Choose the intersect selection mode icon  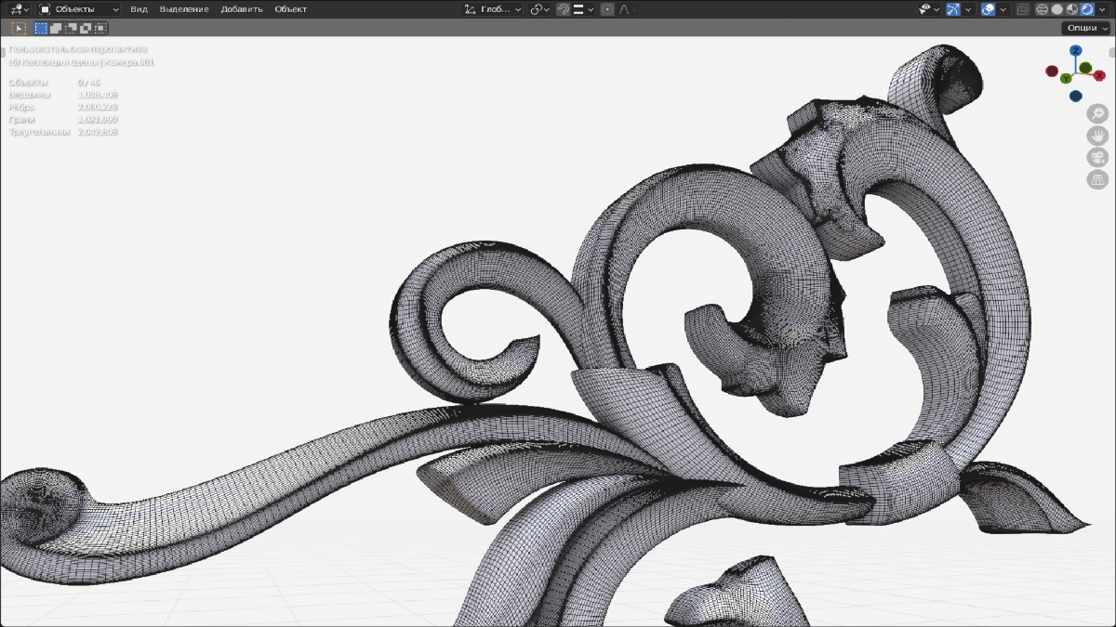pos(100,28)
